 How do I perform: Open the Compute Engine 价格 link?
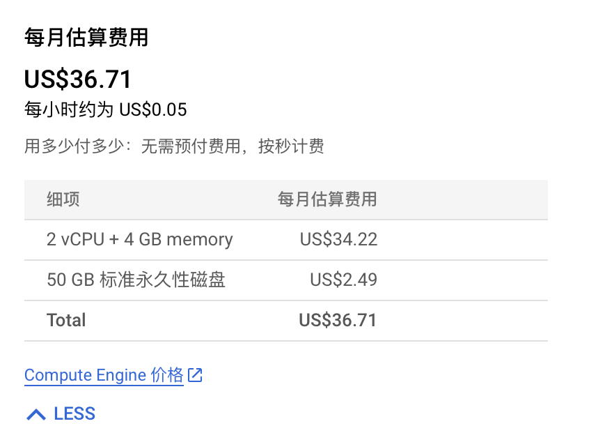(104, 375)
